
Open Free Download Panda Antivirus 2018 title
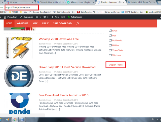[x=64, y=95]
